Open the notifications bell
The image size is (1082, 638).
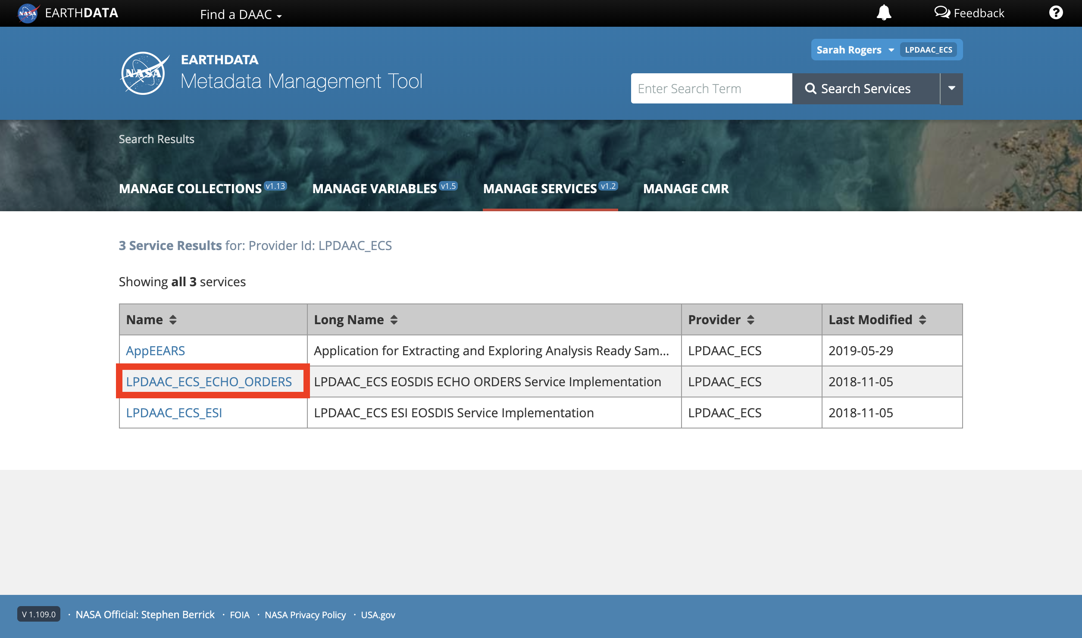pos(884,13)
